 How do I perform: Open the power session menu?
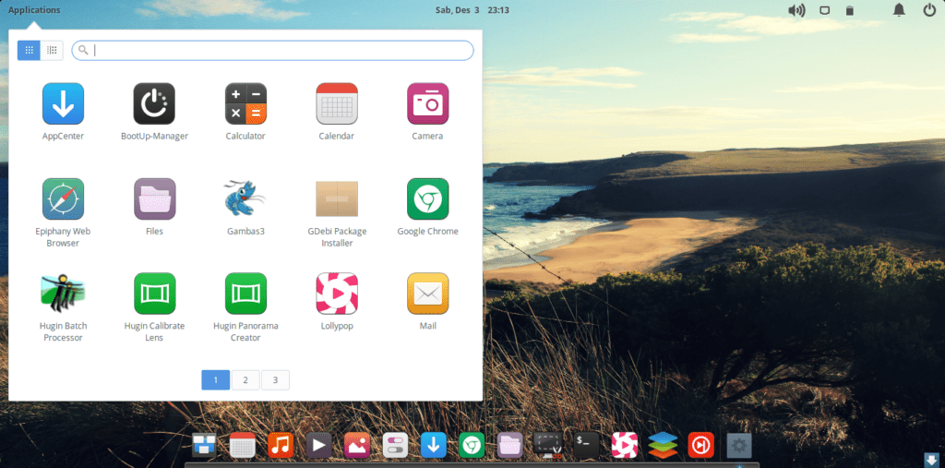928,10
